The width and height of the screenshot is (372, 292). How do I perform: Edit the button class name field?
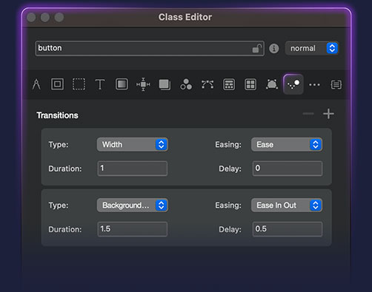pos(150,48)
